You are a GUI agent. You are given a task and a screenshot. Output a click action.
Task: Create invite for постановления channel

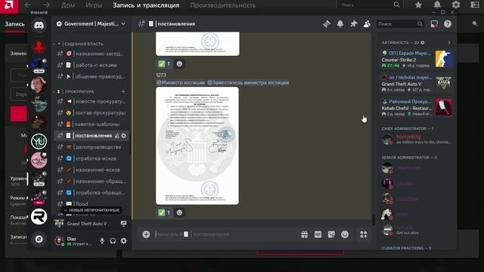(x=117, y=136)
